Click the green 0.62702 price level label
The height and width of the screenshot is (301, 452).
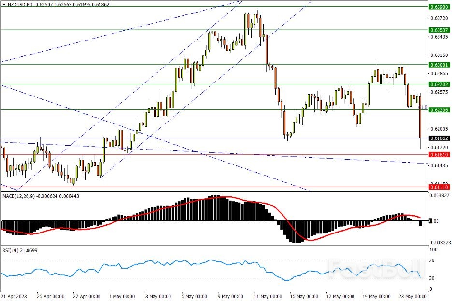click(x=438, y=84)
